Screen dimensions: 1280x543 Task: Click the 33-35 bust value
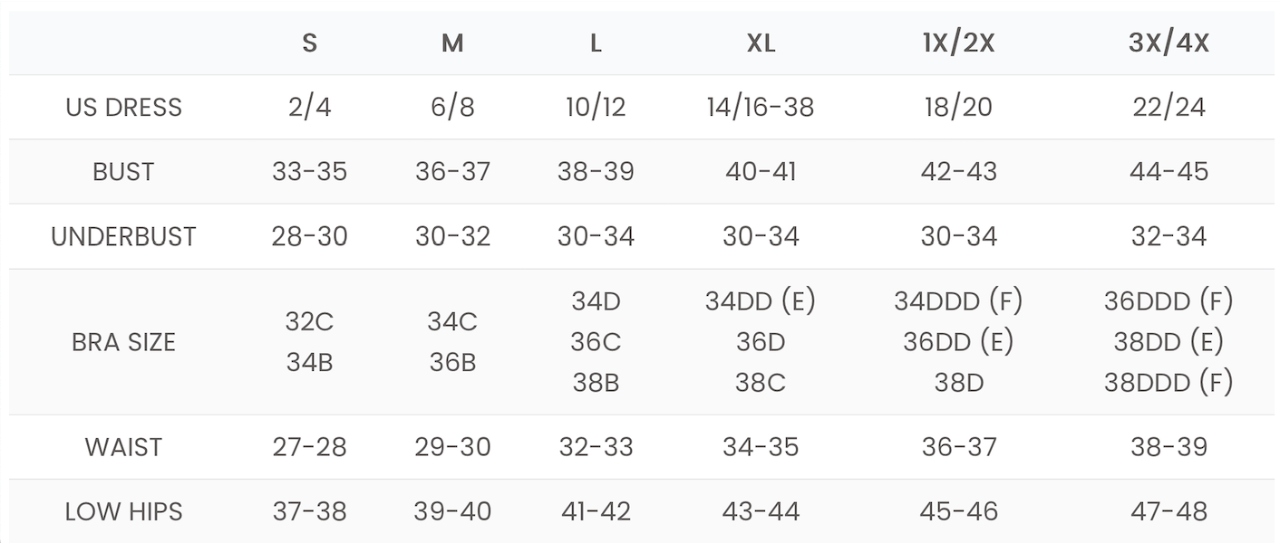click(310, 172)
